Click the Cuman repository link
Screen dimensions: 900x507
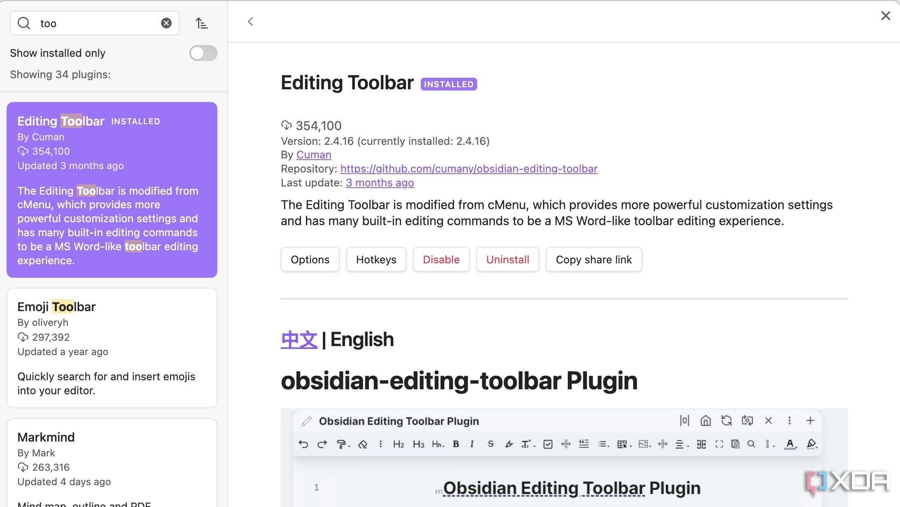(314, 154)
